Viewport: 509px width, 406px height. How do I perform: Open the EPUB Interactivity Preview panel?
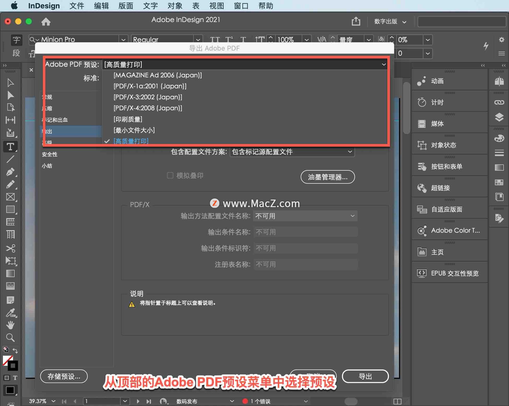click(450, 273)
